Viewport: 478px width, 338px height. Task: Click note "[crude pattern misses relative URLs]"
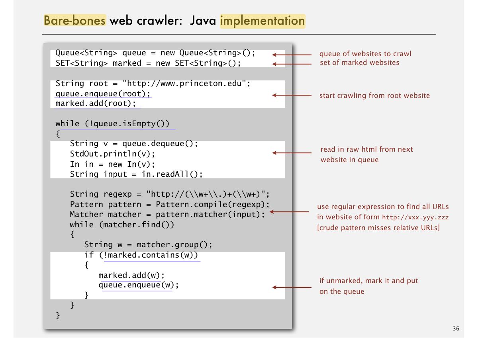point(378,229)
